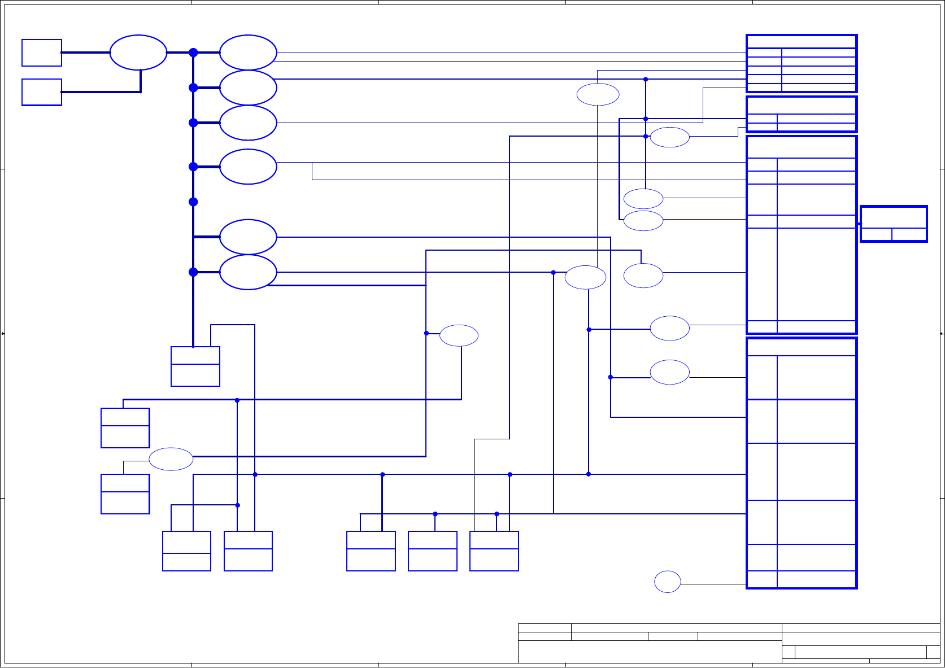Select the topmost ellipse on the vertical bus
Screen dimensions: 945x668
tap(248, 53)
